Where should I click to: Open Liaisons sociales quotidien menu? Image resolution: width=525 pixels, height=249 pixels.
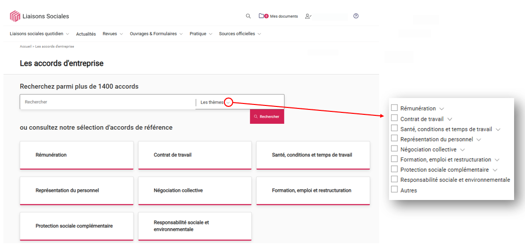[40, 34]
